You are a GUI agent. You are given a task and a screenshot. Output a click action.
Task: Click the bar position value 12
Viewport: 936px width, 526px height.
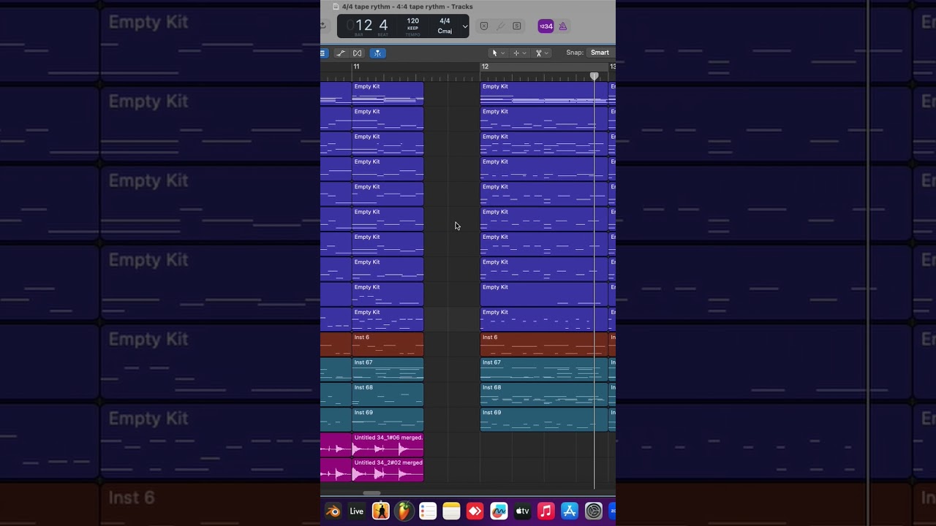(363, 26)
